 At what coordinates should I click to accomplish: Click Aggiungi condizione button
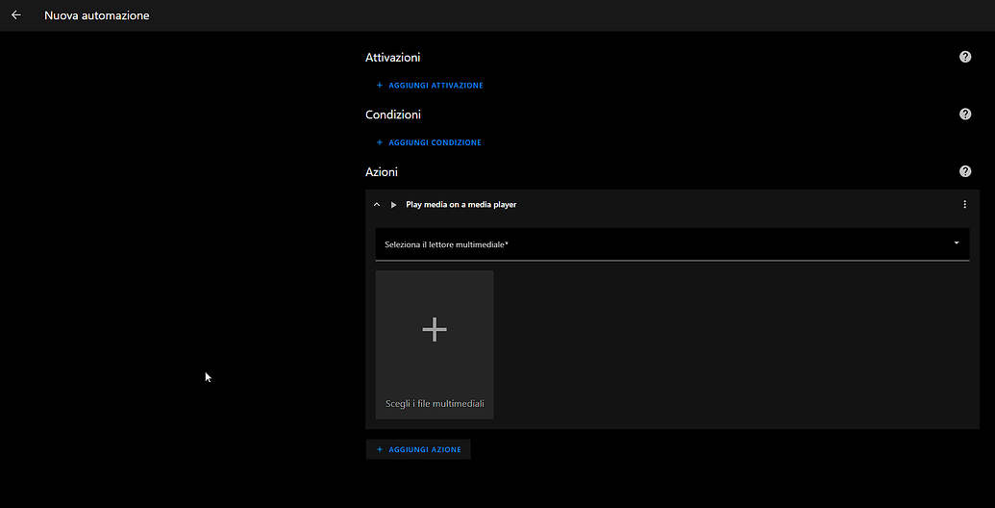tap(429, 142)
